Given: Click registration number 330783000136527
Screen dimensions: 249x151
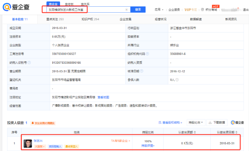Looking at the screenshot, I should (64, 54).
